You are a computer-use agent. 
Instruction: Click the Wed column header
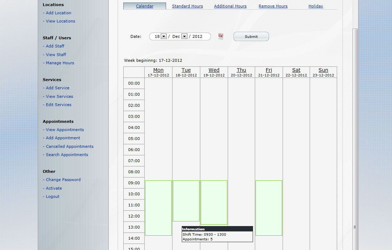click(214, 70)
